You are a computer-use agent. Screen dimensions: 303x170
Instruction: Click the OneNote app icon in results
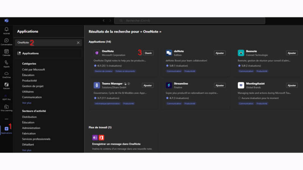97,53
